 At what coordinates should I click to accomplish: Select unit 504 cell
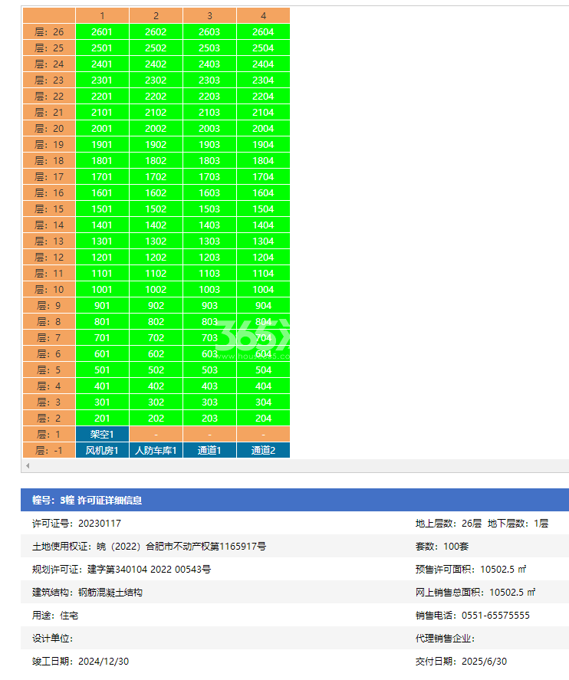pyautogui.click(x=263, y=370)
